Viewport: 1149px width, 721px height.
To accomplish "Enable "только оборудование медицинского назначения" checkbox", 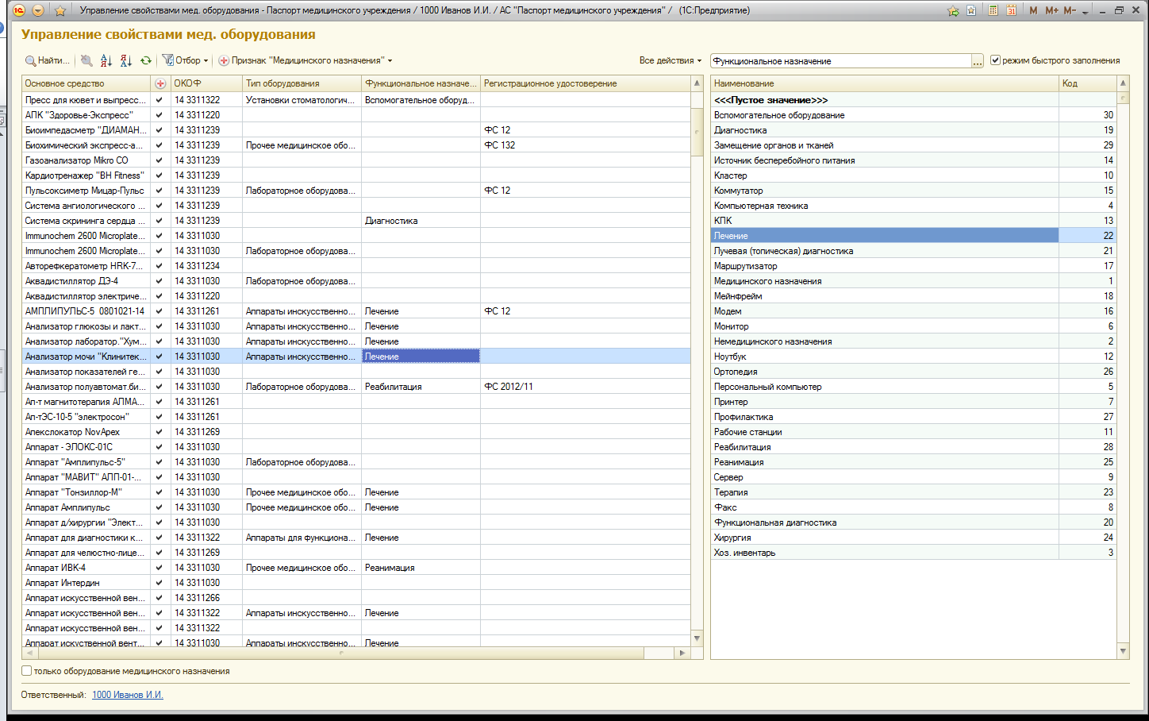I will pyautogui.click(x=27, y=671).
